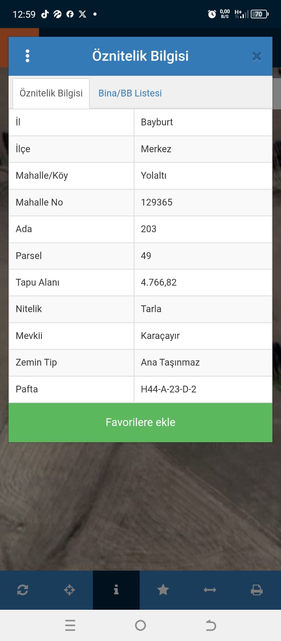Tap the locate crosshair icon
The image size is (281, 641).
tap(70, 590)
